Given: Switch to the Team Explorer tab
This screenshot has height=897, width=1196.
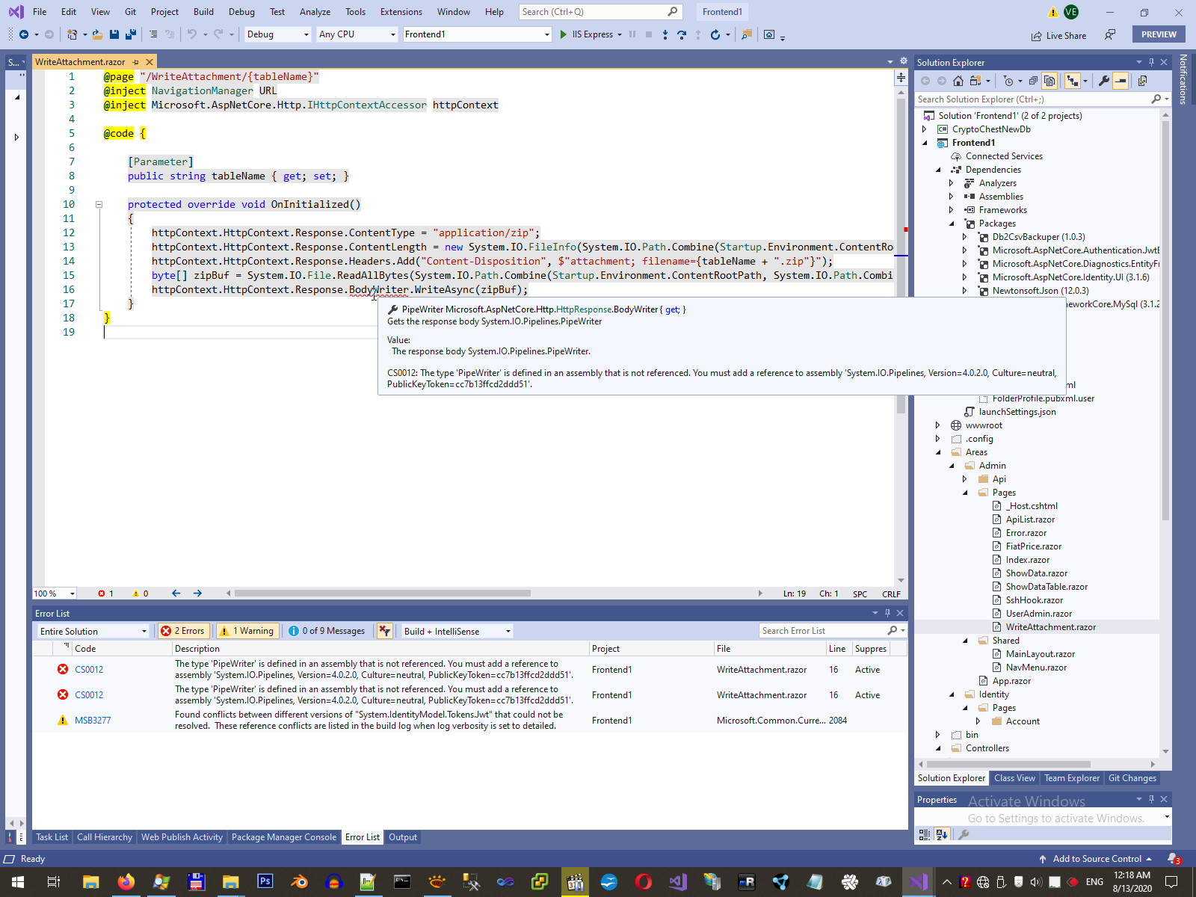Looking at the screenshot, I should [x=1072, y=778].
